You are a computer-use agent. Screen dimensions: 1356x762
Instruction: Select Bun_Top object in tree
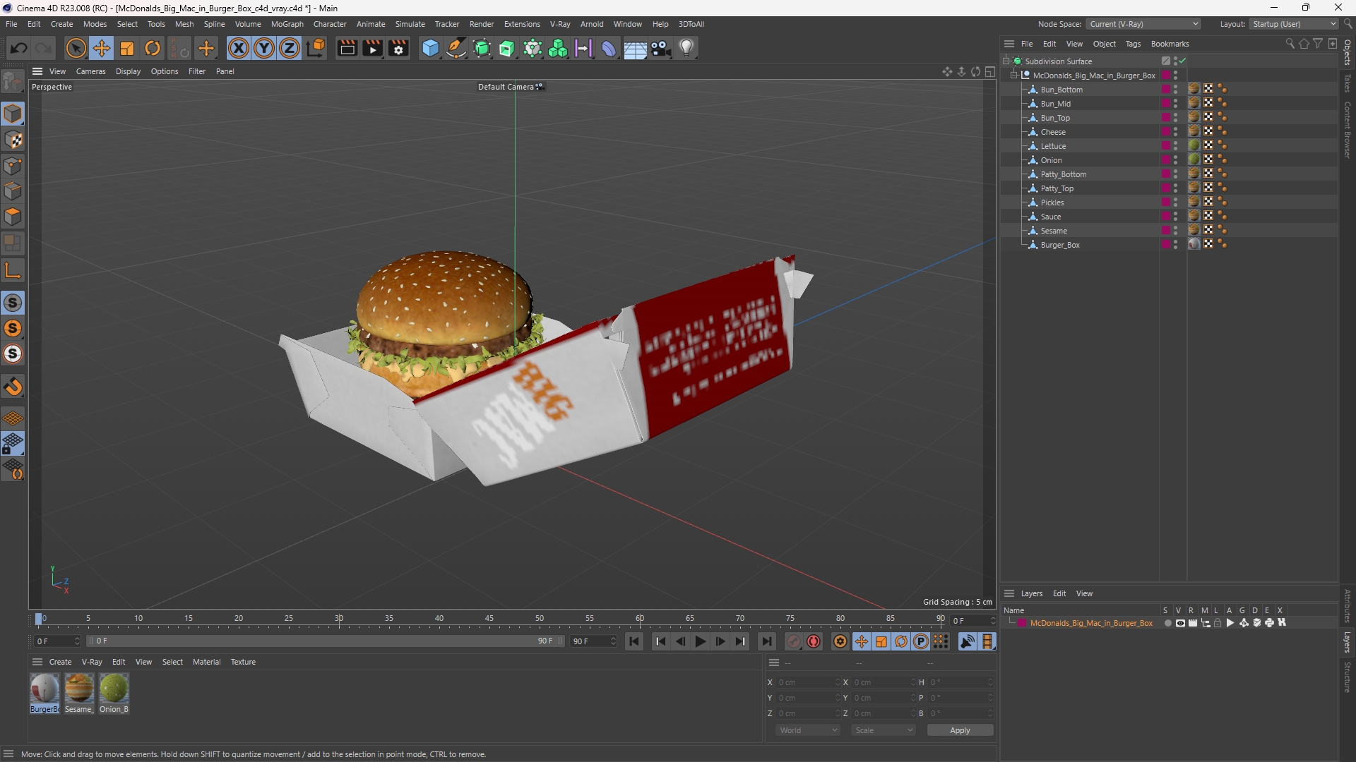pos(1055,118)
